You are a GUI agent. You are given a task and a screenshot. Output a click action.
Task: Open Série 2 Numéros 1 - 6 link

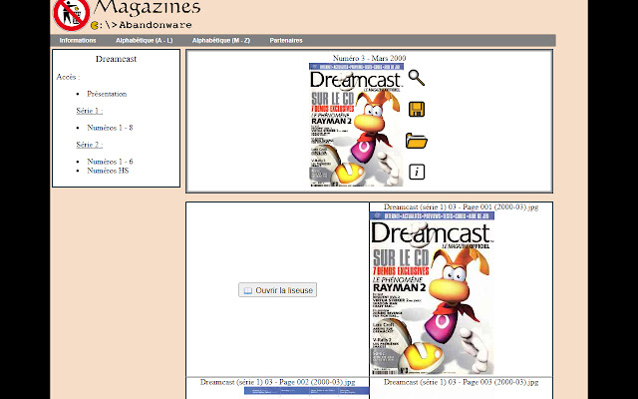click(110, 162)
